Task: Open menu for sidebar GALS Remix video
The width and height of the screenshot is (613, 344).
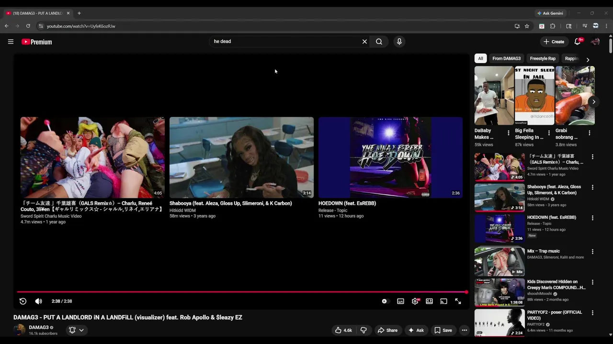Action: [592, 157]
